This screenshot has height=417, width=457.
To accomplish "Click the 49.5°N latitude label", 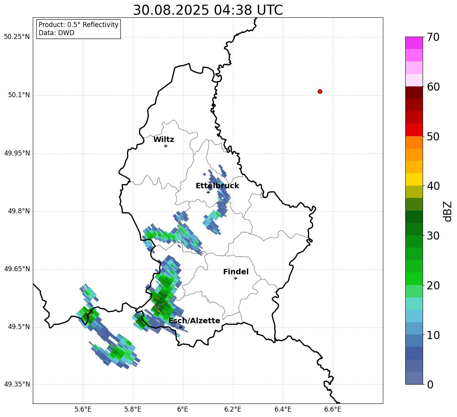I will tap(19, 327).
